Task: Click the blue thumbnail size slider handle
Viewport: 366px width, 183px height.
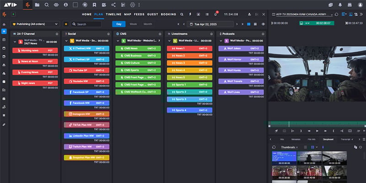Action: pos(323,147)
